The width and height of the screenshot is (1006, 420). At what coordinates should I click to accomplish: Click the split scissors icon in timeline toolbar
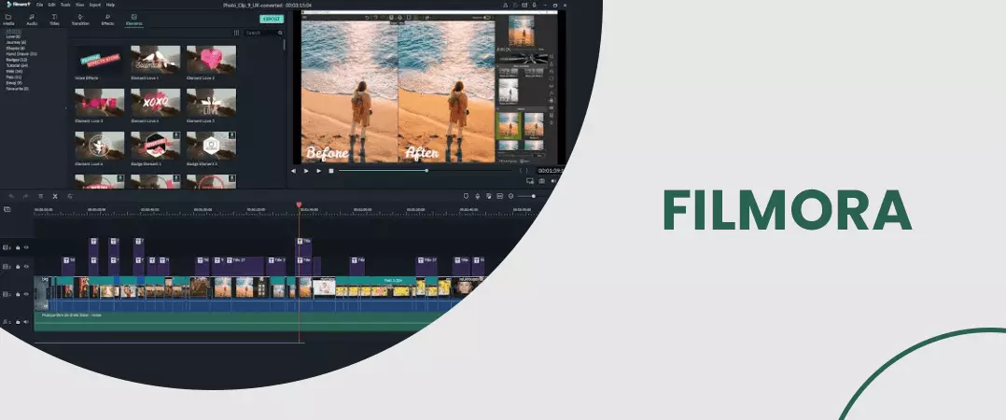[x=54, y=196]
